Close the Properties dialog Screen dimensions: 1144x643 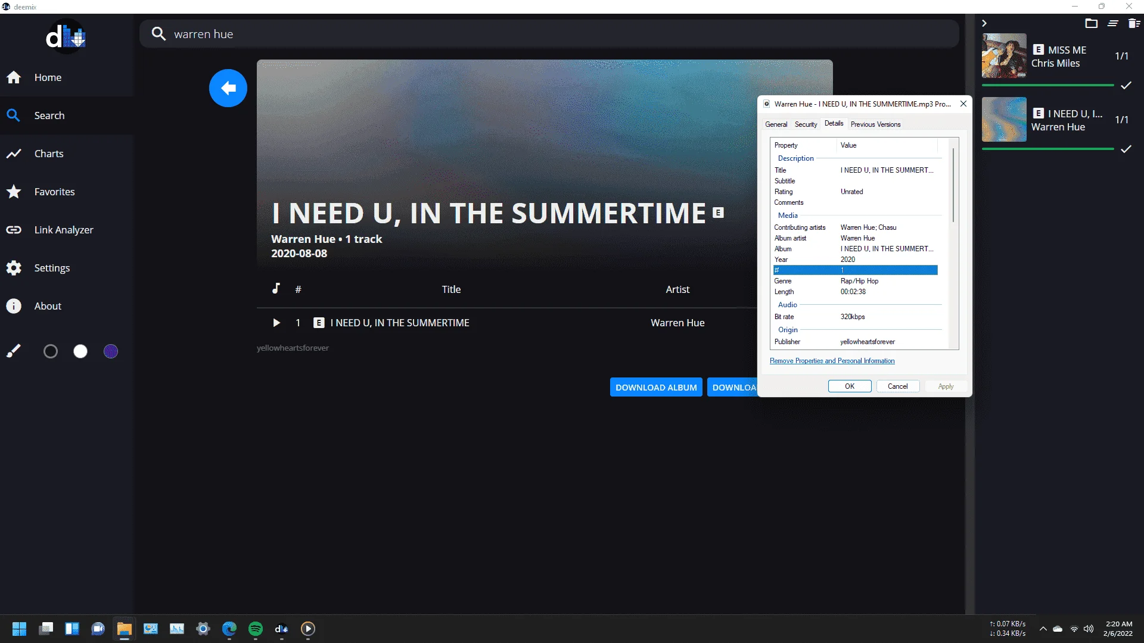click(963, 104)
